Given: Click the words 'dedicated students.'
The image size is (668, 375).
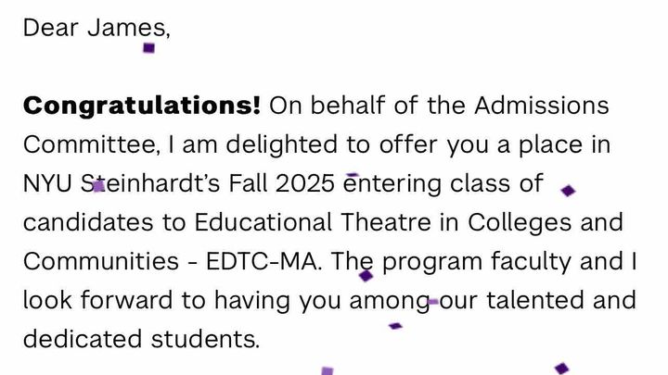Looking at the screenshot, I should [141, 339].
